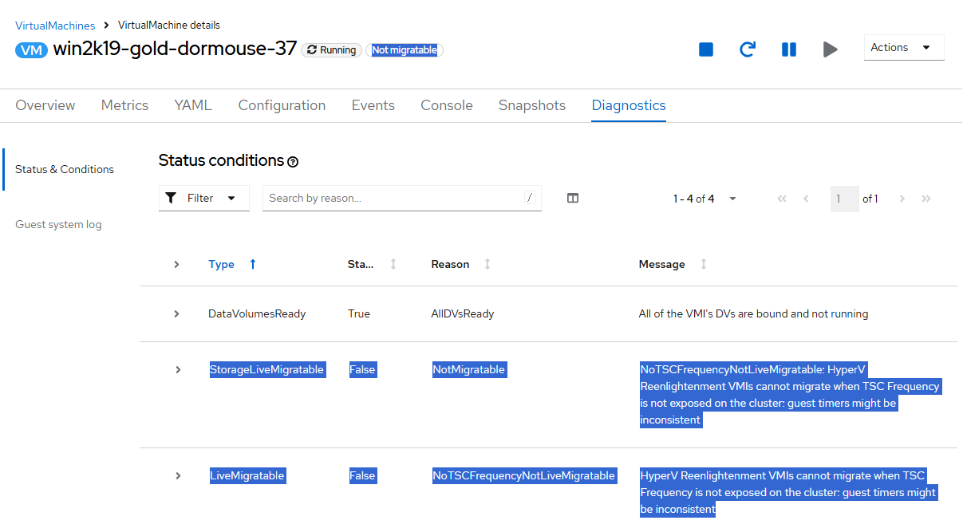Screen dimensions: 963x532
Task: Click the DataVolumesReady message text
Action: [753, 313]
